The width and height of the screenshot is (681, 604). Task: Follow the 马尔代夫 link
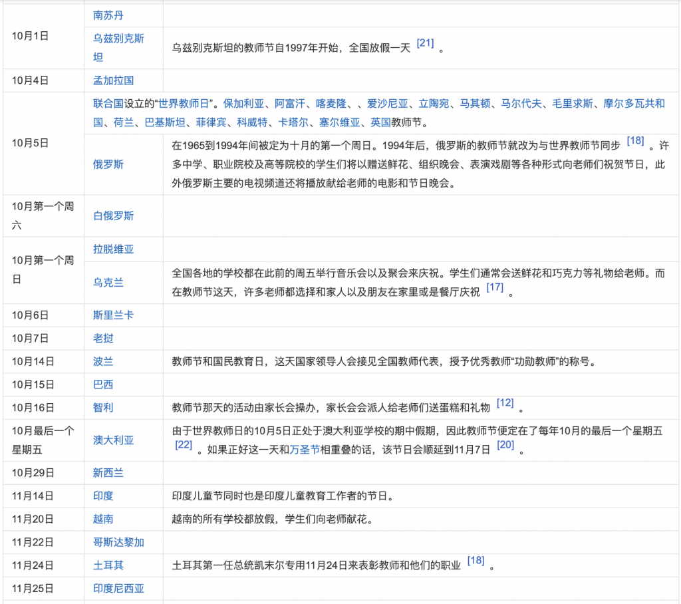click(x=521, y=104)
